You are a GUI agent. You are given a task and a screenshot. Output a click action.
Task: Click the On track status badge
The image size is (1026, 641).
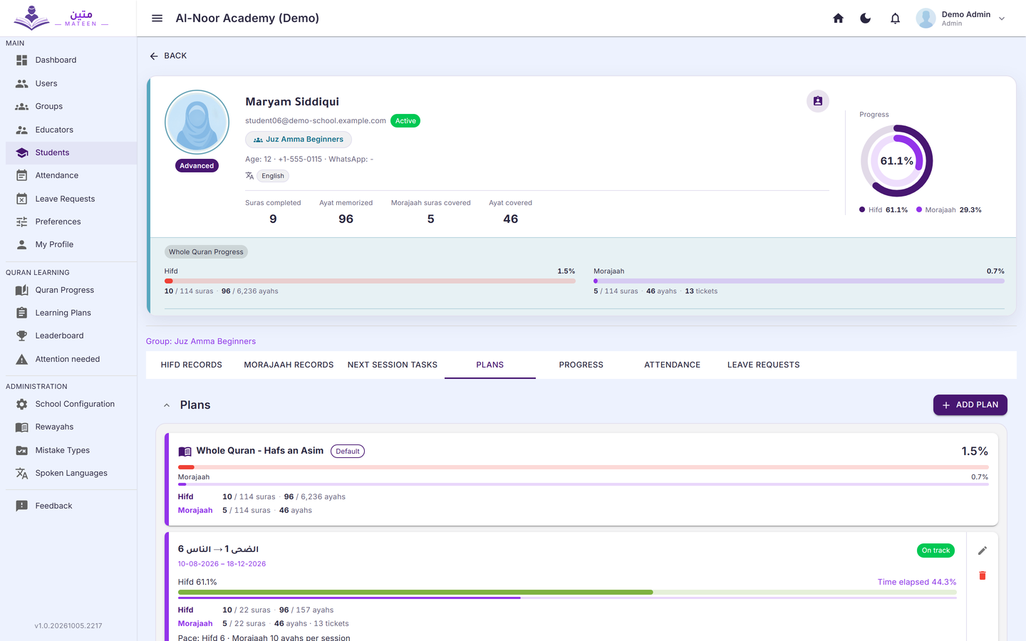click(x=936, y=551)
